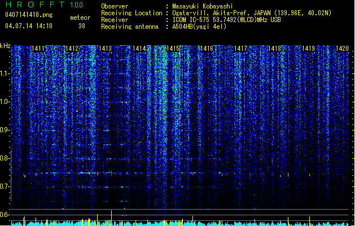Select the Ogata-vill. Akita-Pref. JAPAN location text
Image resolution: width=355 pixels, height=226 pixels.
click(252, 13)
